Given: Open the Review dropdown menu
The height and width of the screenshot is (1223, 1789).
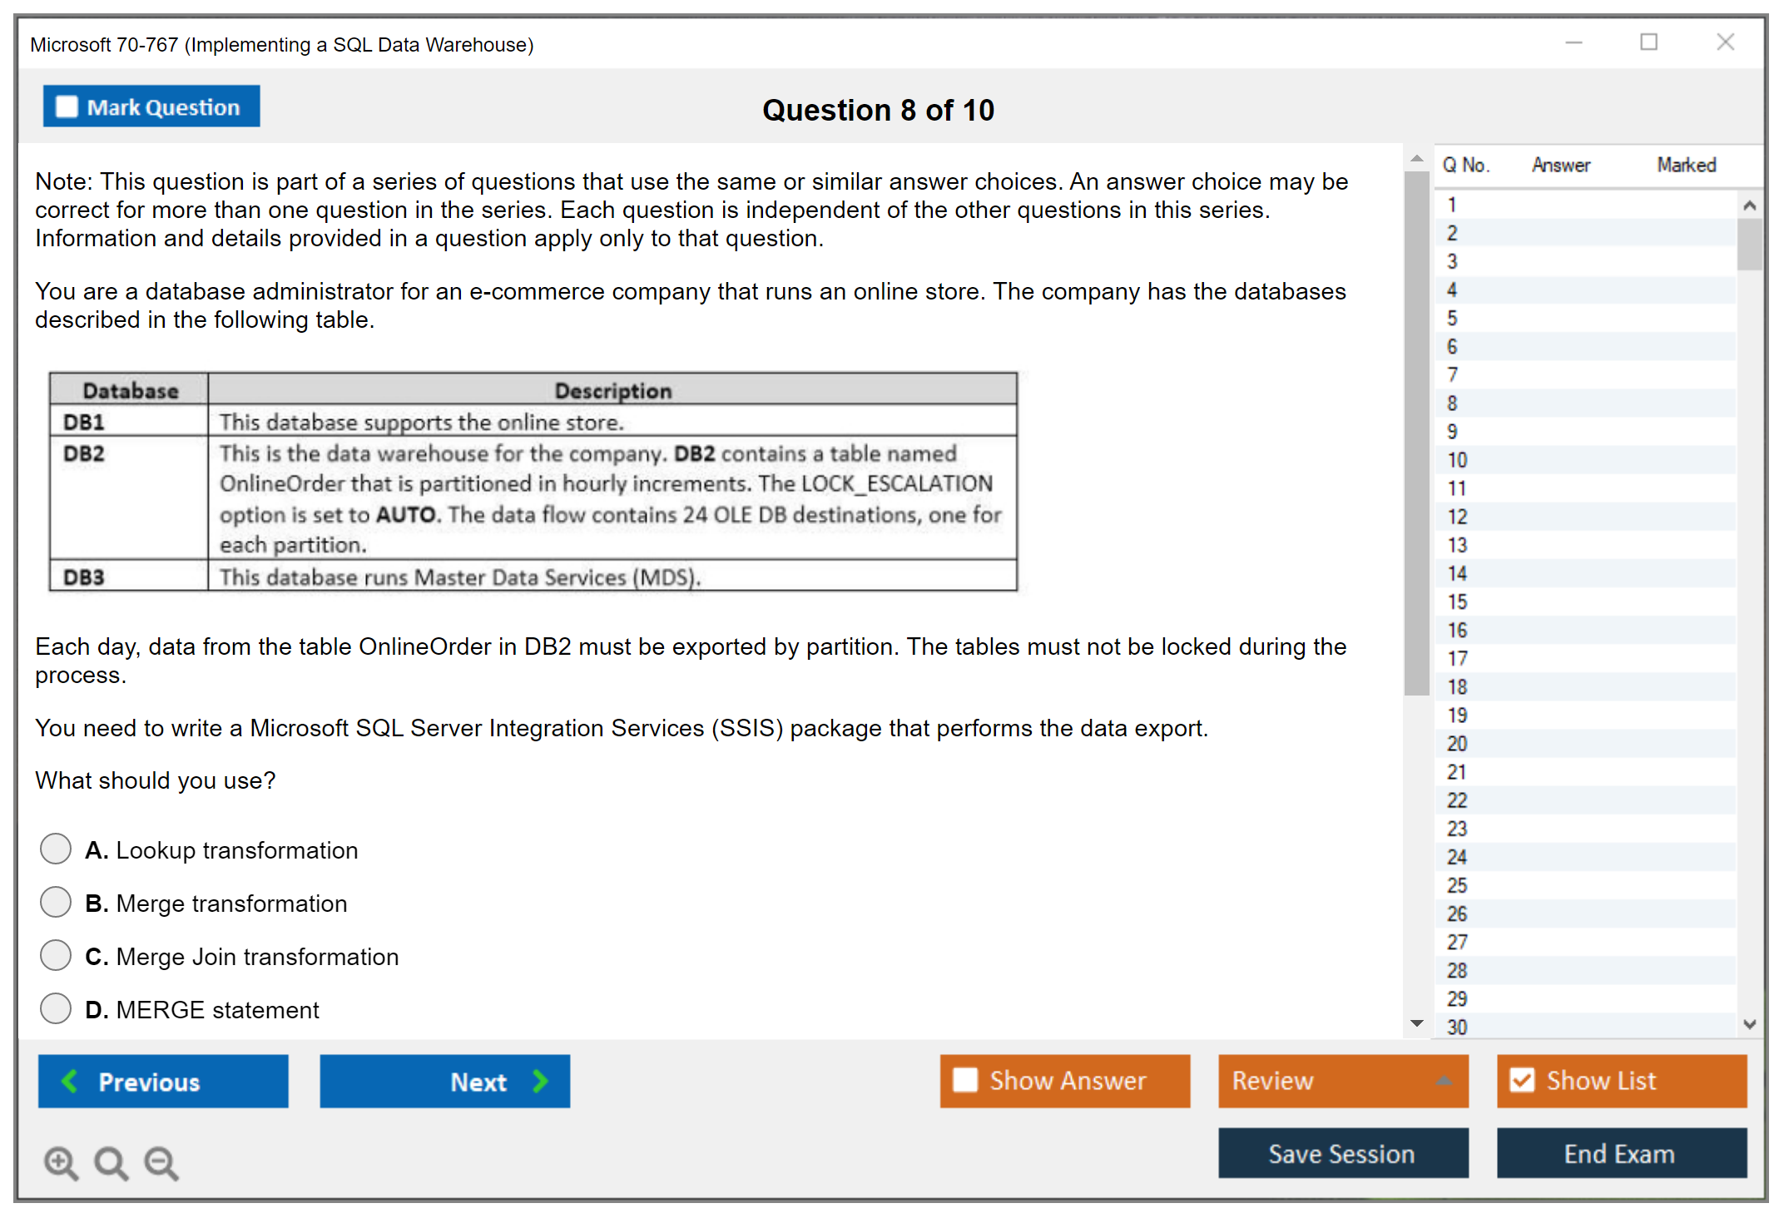Looking at the screenshot, I should point(1343,1080).
